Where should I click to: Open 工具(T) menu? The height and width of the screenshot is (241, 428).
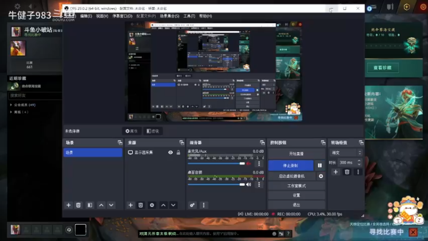189,16
